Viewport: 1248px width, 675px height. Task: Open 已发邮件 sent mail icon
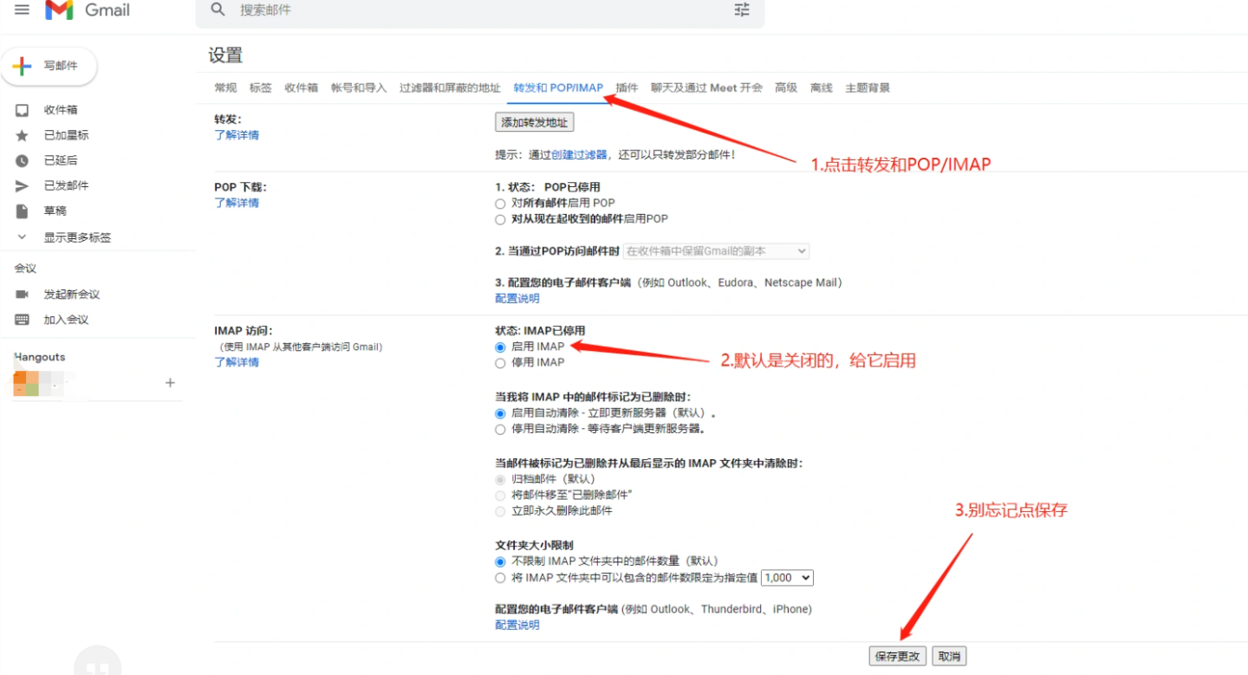[23, 185]
